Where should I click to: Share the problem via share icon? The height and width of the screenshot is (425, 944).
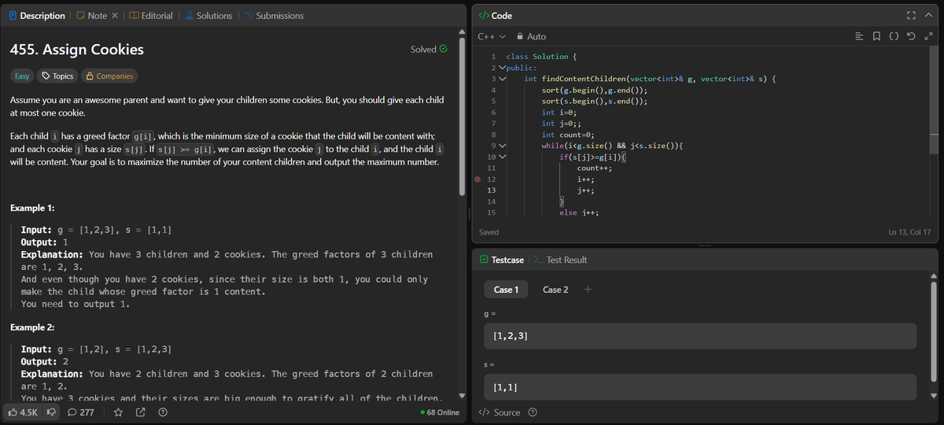[x=140, y=412]
